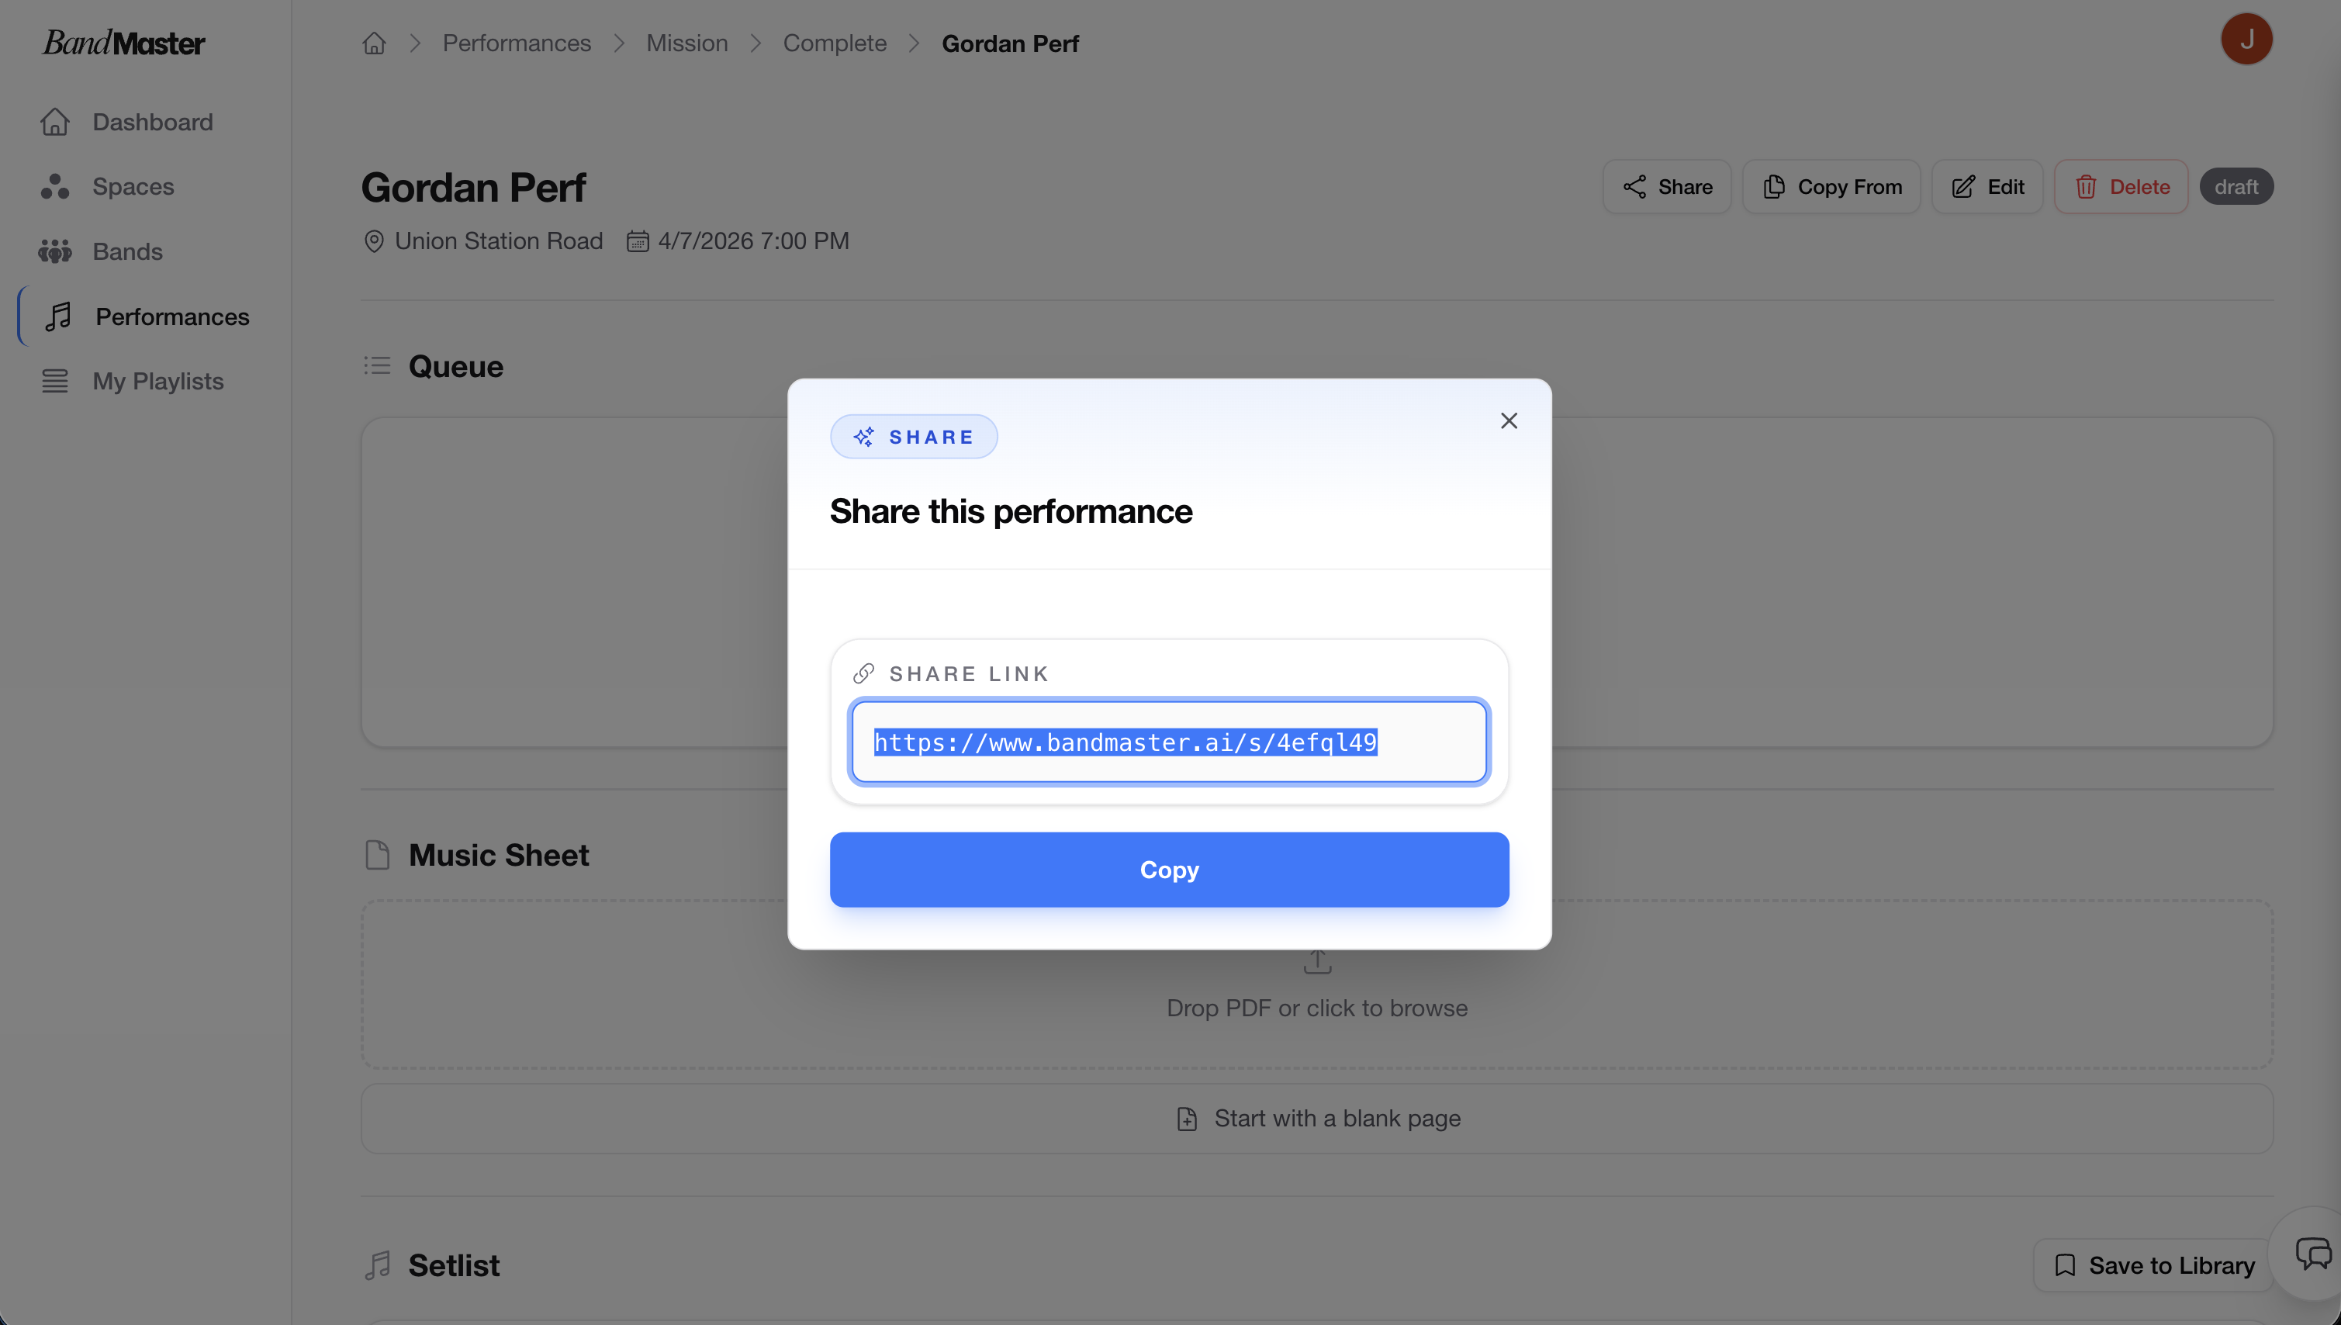
Task: Click the Copy button for share link
Action: click(x=1169, y=869)
